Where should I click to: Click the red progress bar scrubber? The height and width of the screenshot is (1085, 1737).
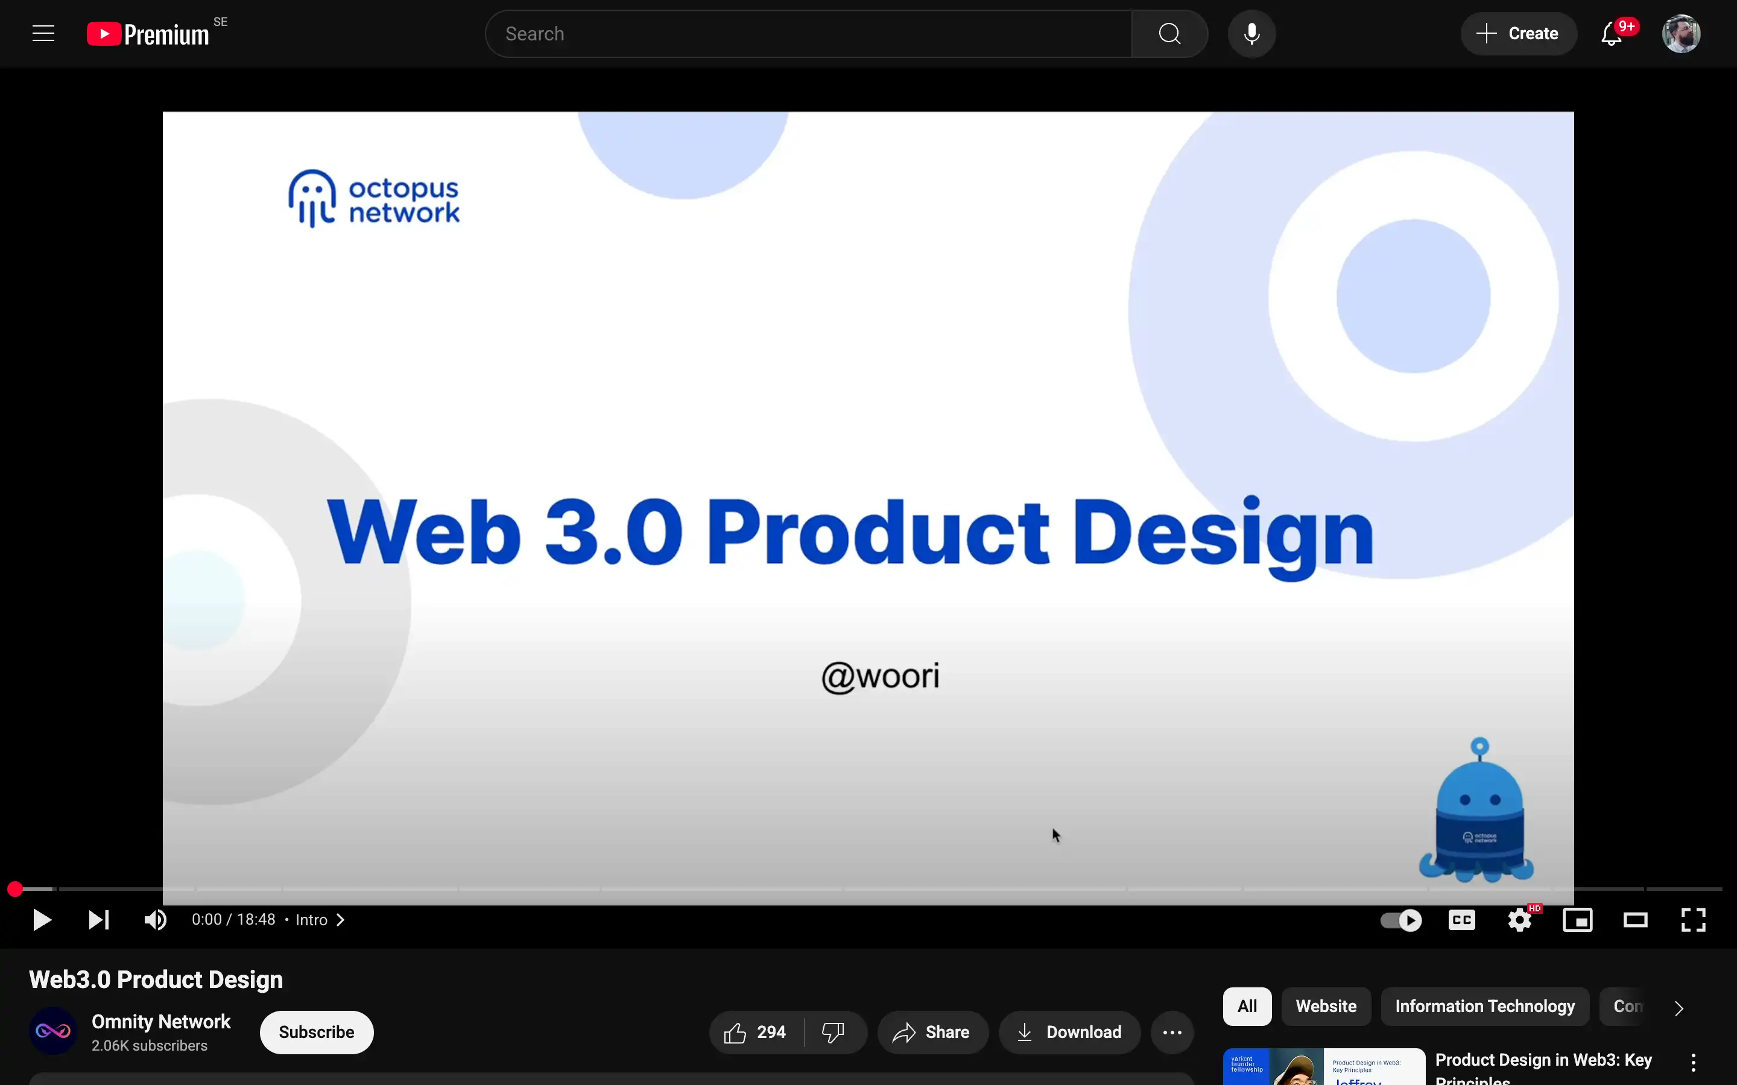pos(15,889)
